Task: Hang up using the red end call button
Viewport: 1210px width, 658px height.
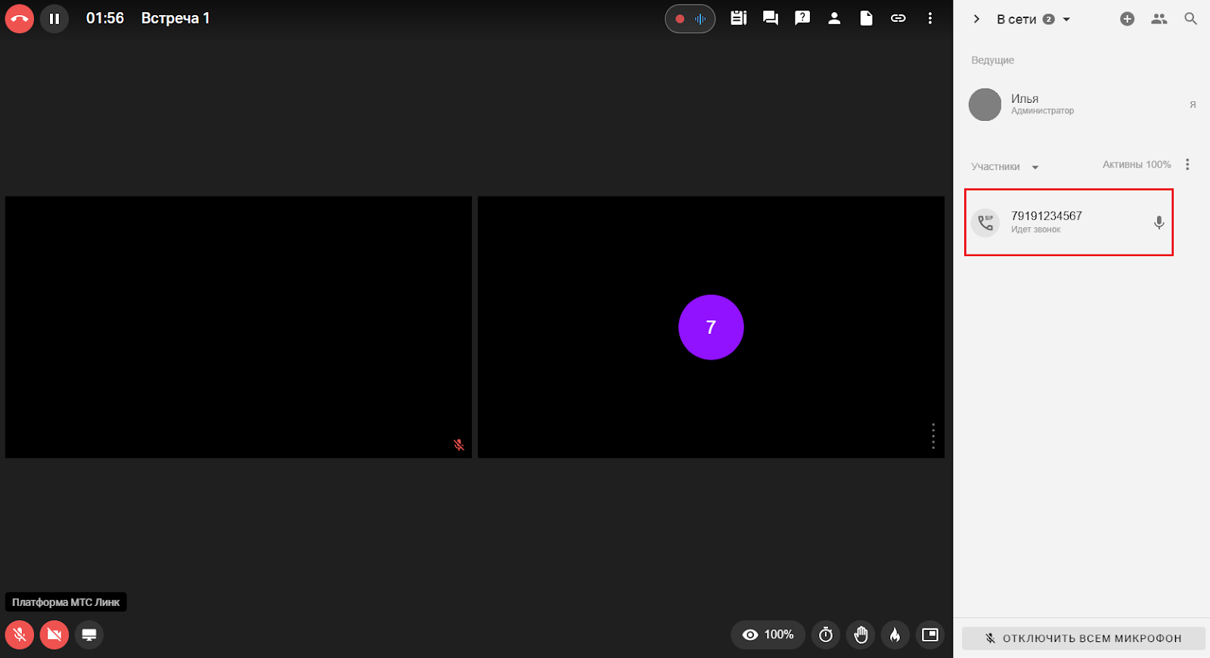Action: point(20,19)
